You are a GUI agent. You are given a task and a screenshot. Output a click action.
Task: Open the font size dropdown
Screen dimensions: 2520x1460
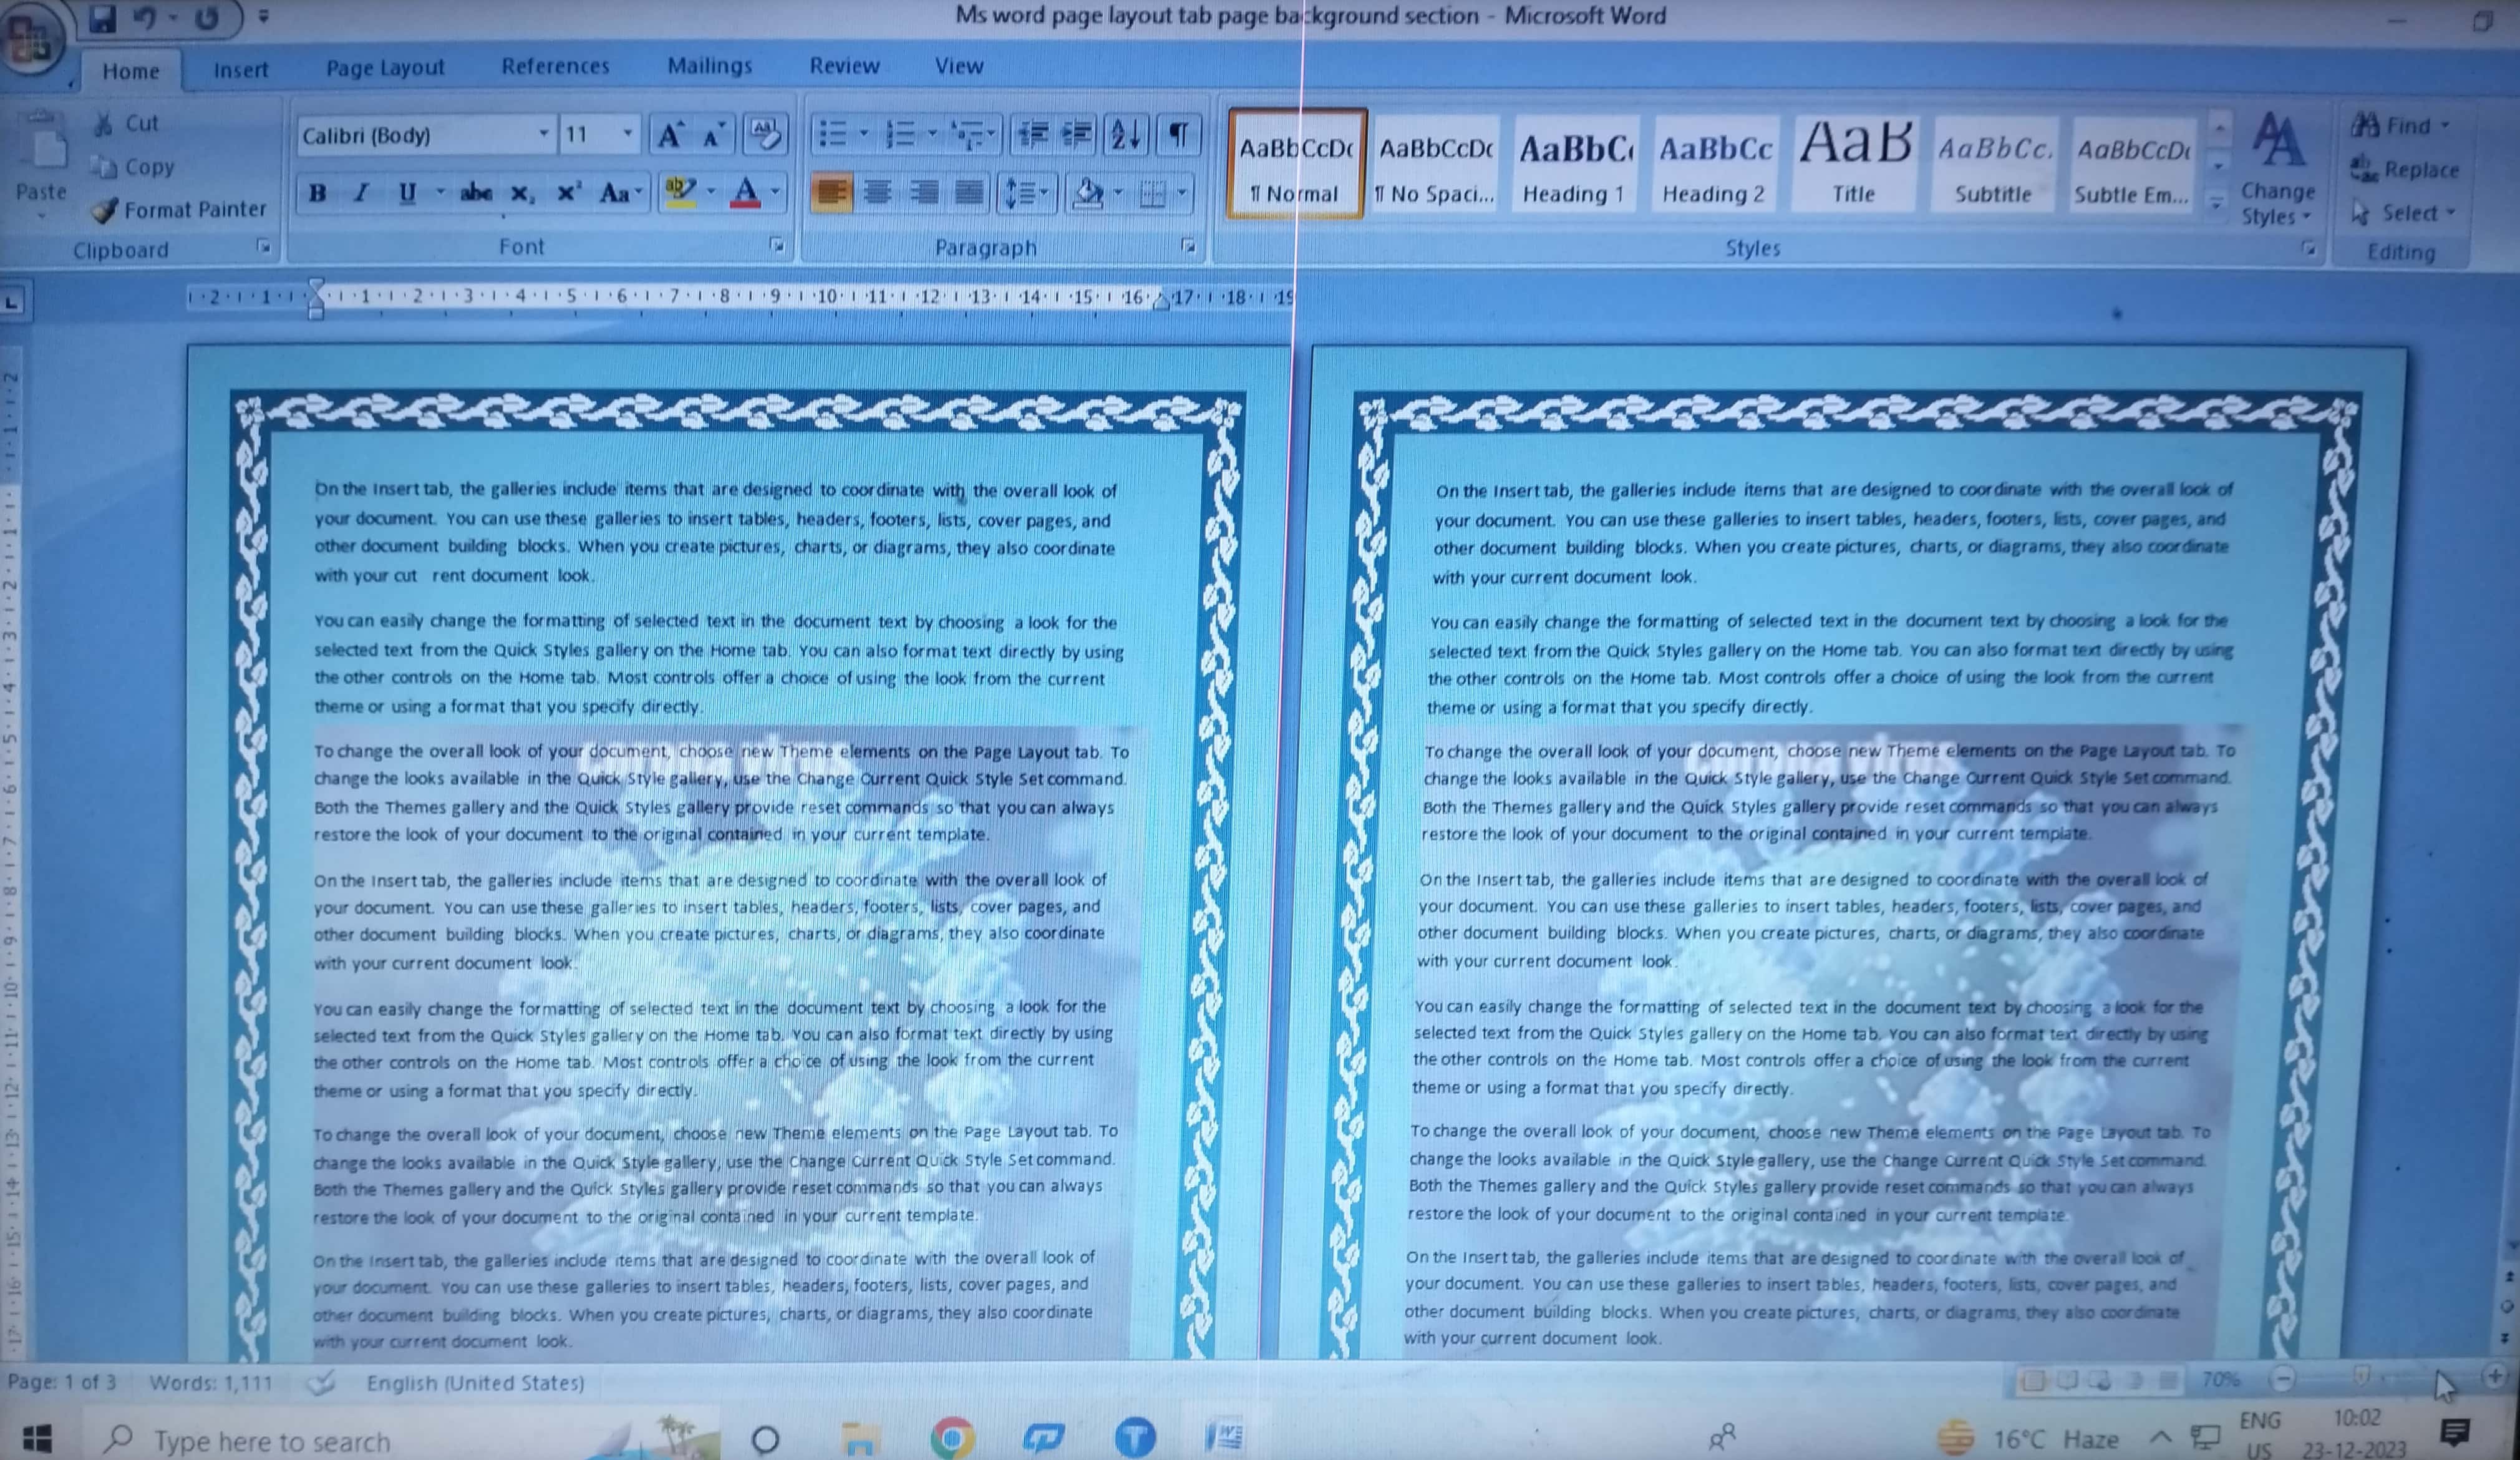pos(627,134)
